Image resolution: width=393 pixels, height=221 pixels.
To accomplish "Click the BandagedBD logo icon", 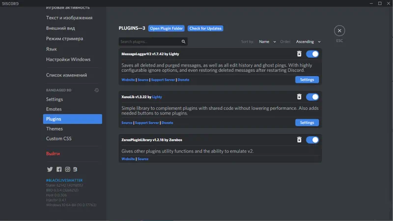I will (75, 169).
